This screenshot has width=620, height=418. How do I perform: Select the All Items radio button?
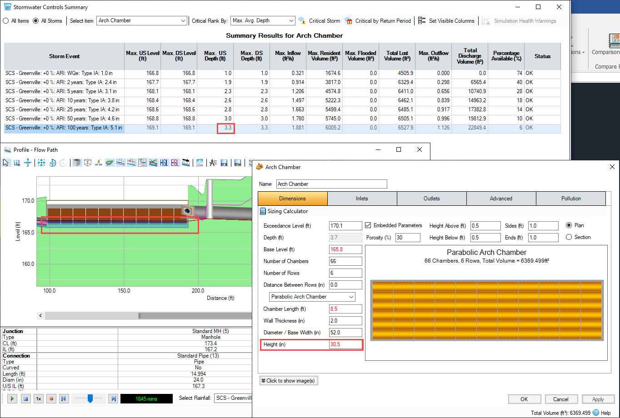6,21
